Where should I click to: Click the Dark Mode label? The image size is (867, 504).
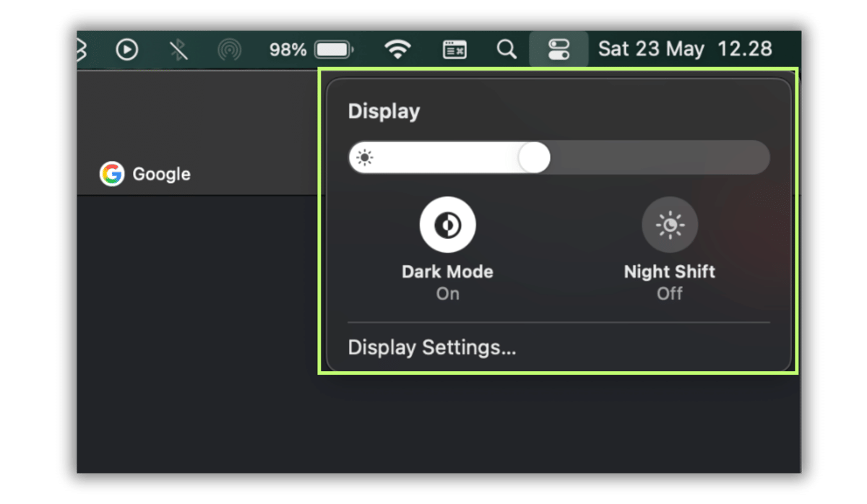447,271
